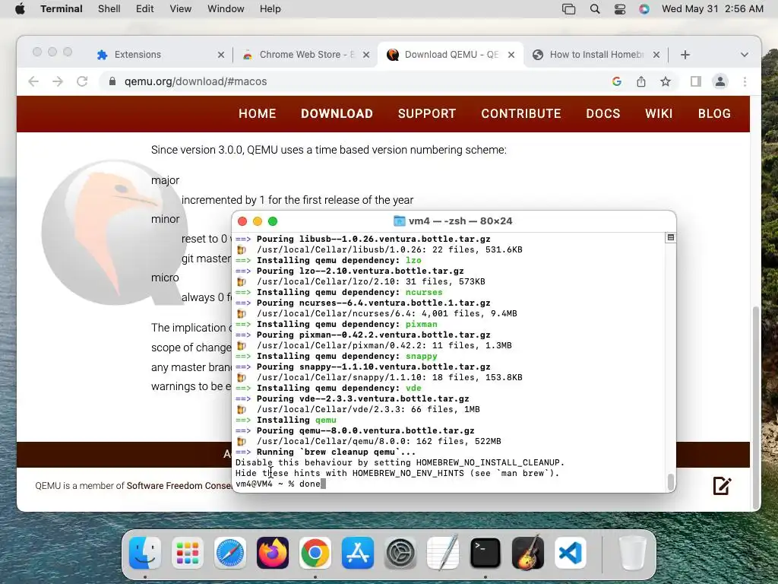
Task: Open App Store from the Dock
Action: pyautogui.click(x=358, y=553)
